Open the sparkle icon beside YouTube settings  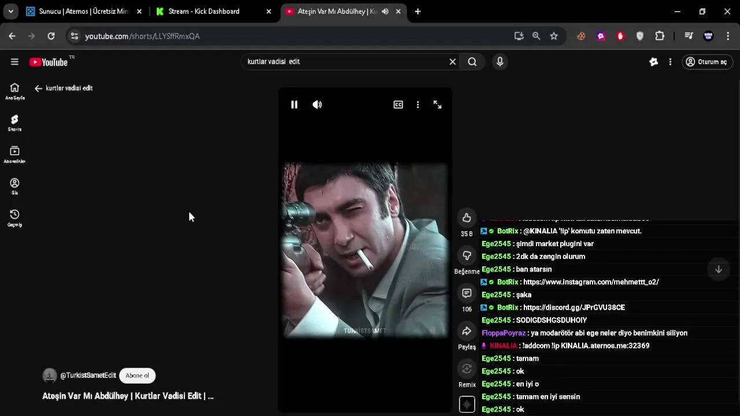[x=654, y=62]
